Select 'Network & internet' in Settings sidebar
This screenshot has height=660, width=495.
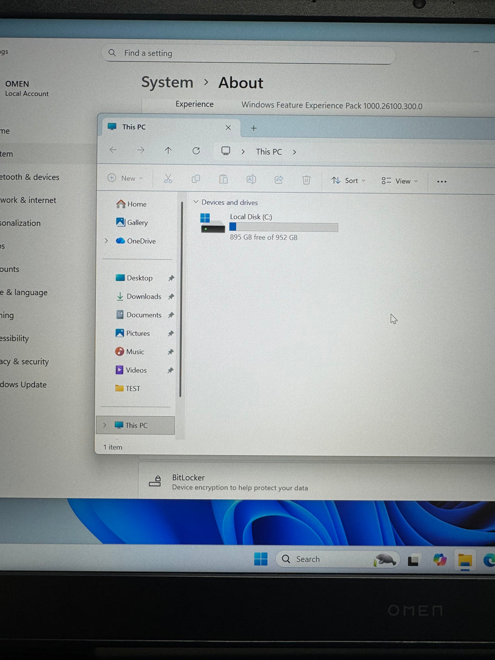coord(28,200)
